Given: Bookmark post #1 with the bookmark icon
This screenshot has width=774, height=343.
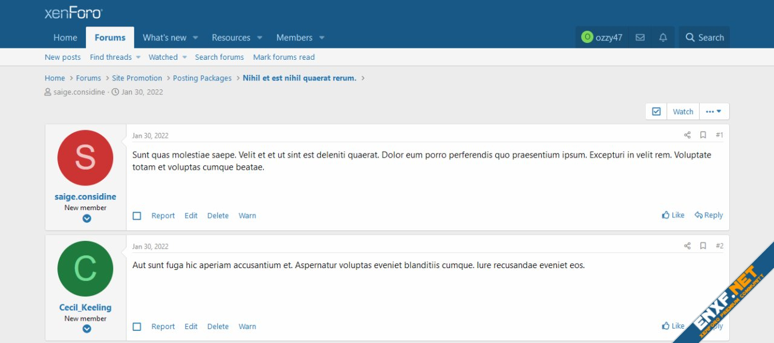Looking at the screenshot, I should [x=703, y=135].
